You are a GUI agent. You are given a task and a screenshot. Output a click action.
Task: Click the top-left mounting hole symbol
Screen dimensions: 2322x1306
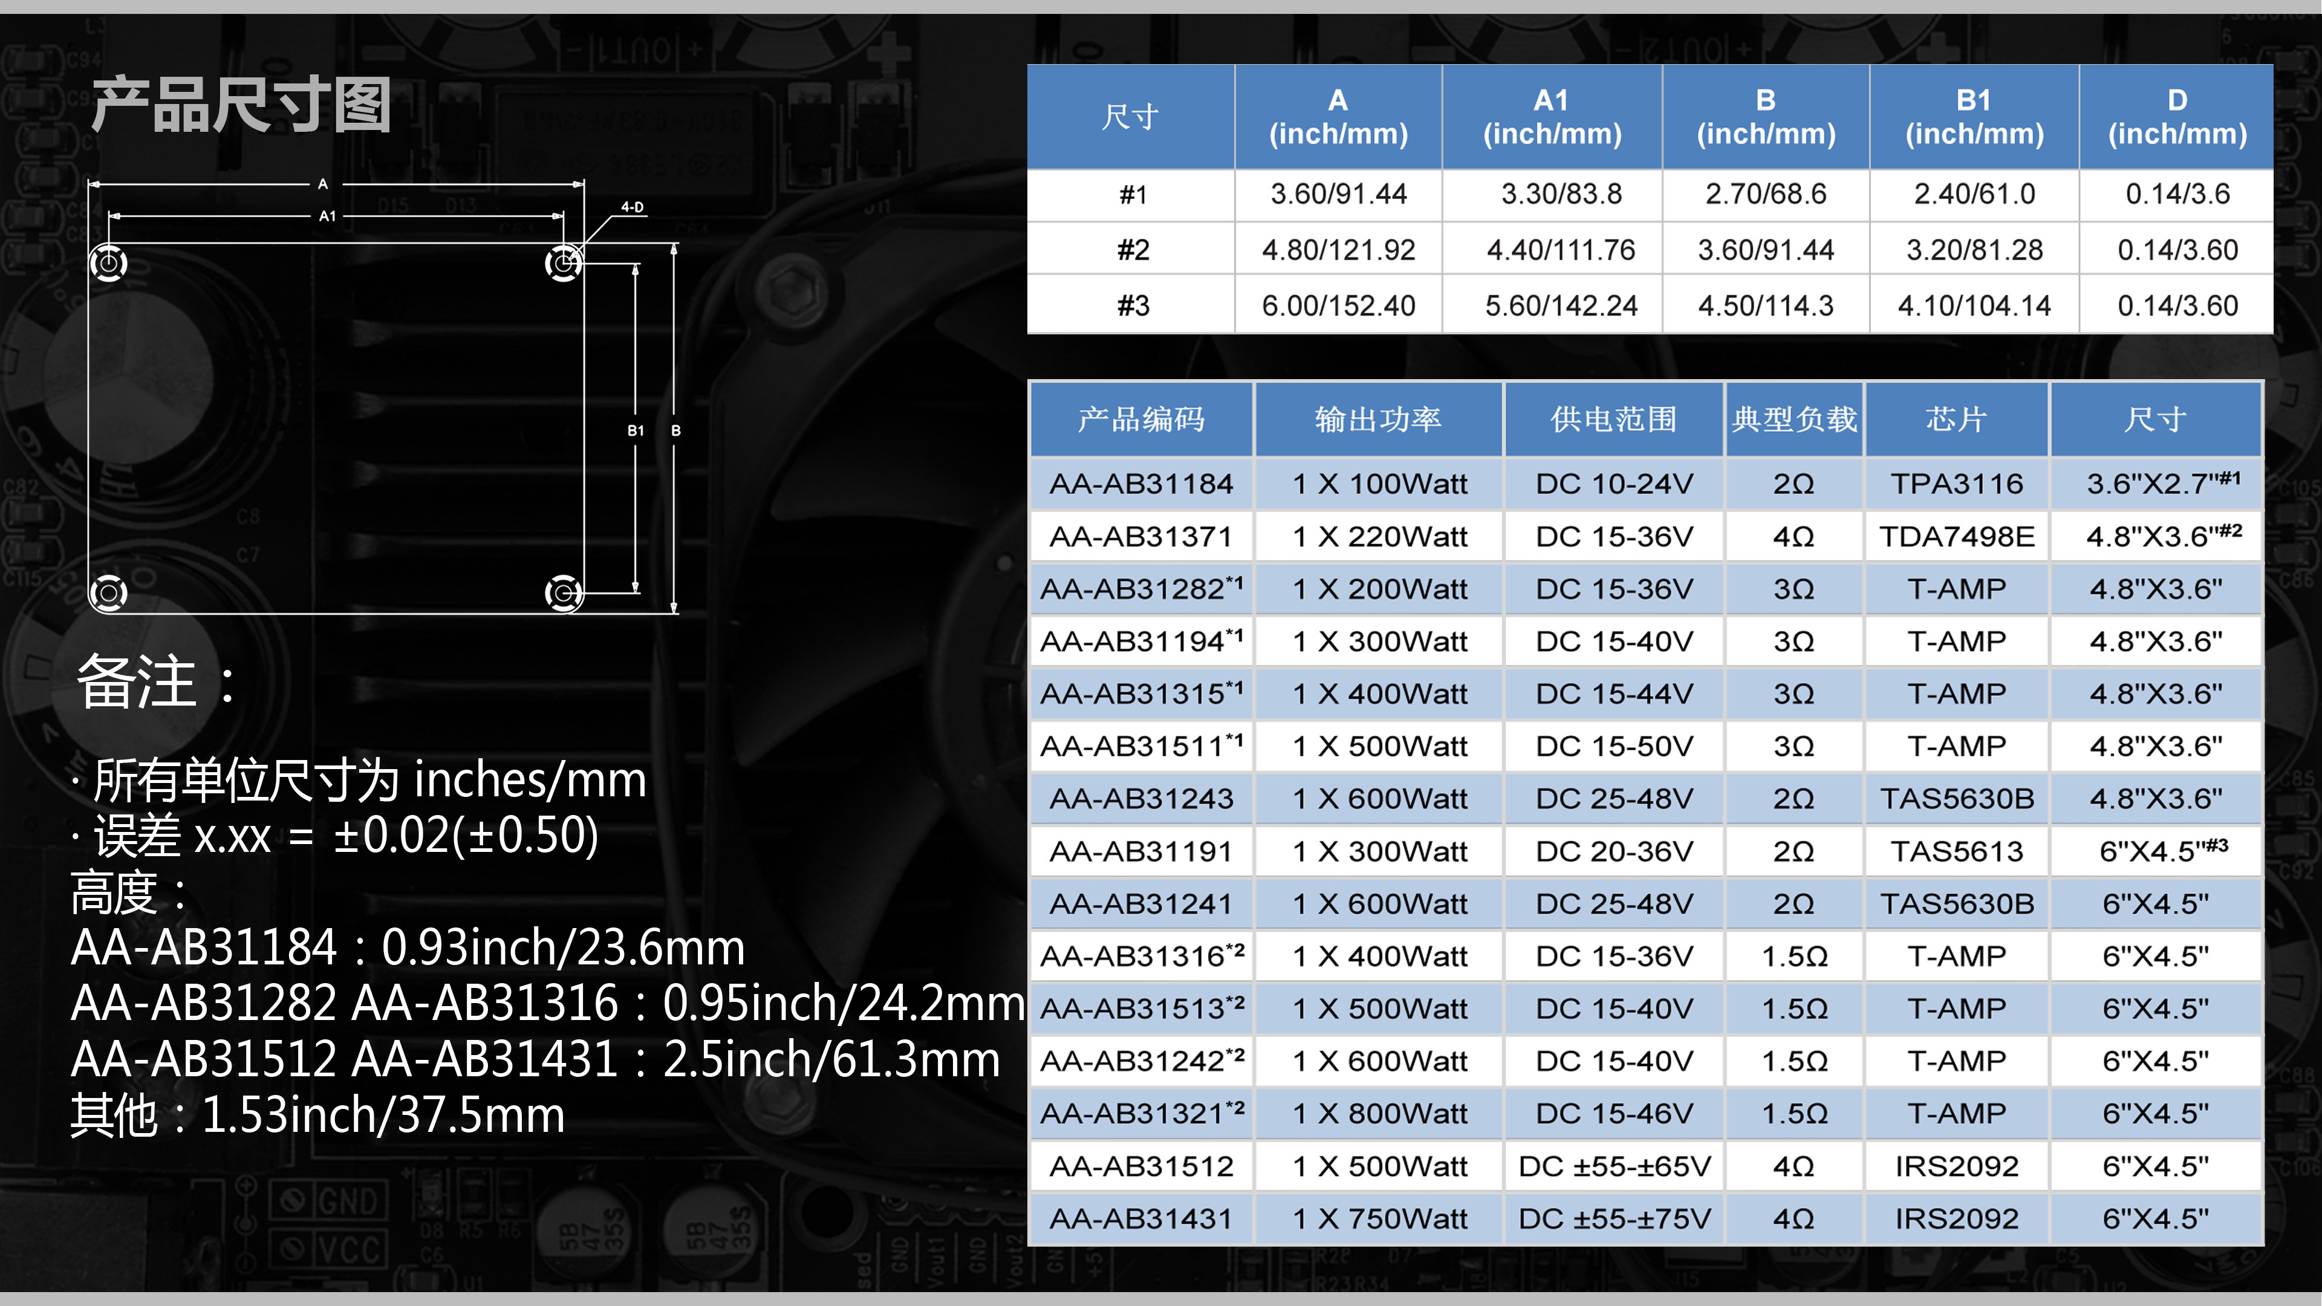point(109,263)
